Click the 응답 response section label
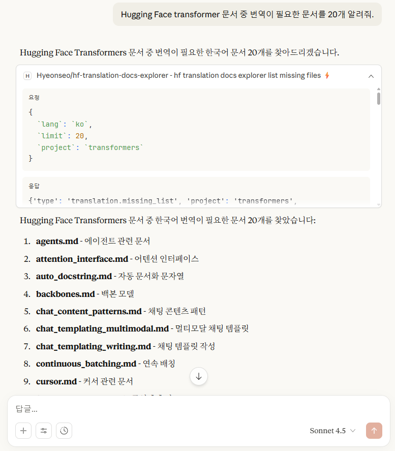This screenshot has width=395, height=451. [x=34, y=186]
